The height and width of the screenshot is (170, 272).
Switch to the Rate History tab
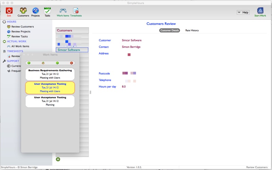[x=192, y=30]
